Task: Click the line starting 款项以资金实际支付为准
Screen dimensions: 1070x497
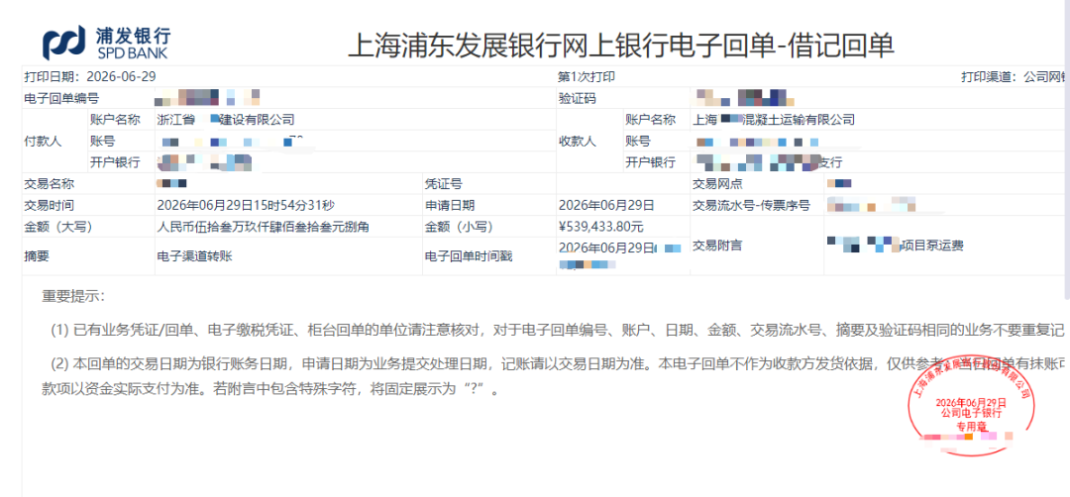Action: coord(270,391)
